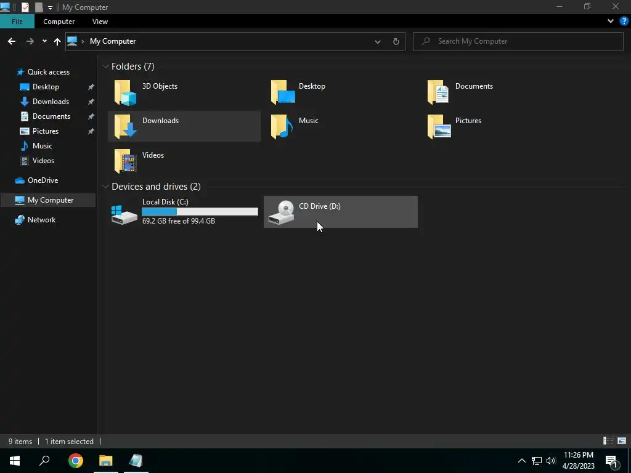Screen dimensions: 631x473
Task: Open Music in Quick access sidebar
Action: 43,146
